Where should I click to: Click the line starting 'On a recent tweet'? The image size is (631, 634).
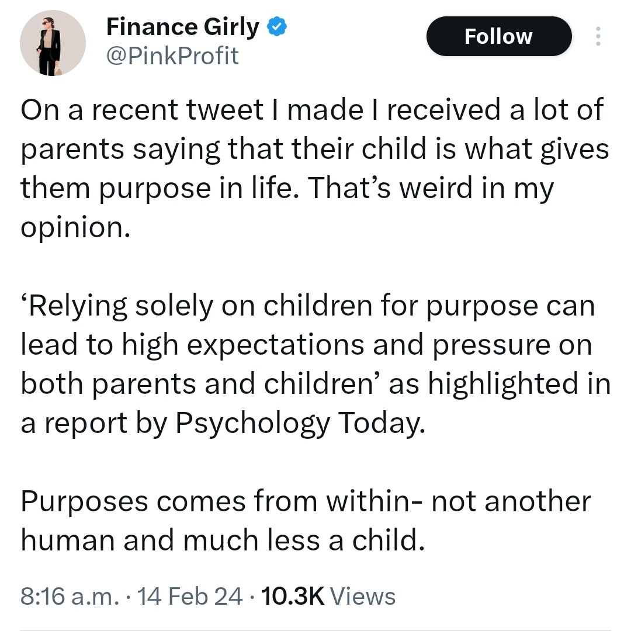(312, 110)
